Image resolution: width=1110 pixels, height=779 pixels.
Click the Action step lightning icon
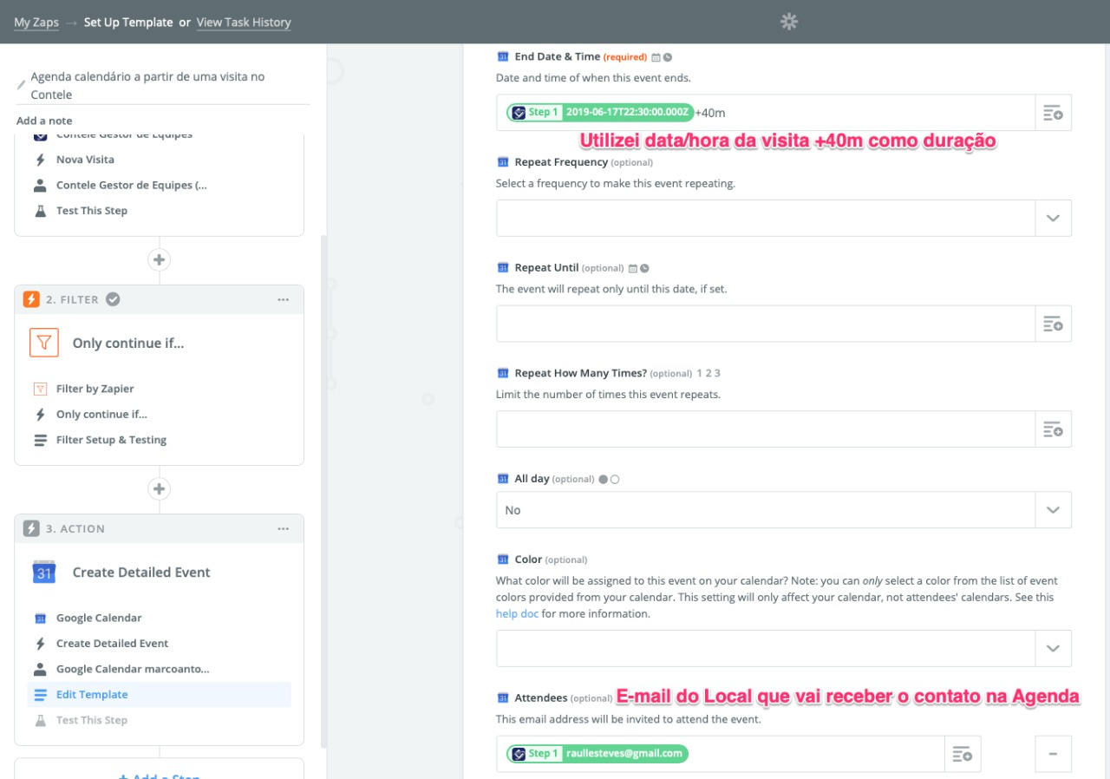click(x=31, y=528)
